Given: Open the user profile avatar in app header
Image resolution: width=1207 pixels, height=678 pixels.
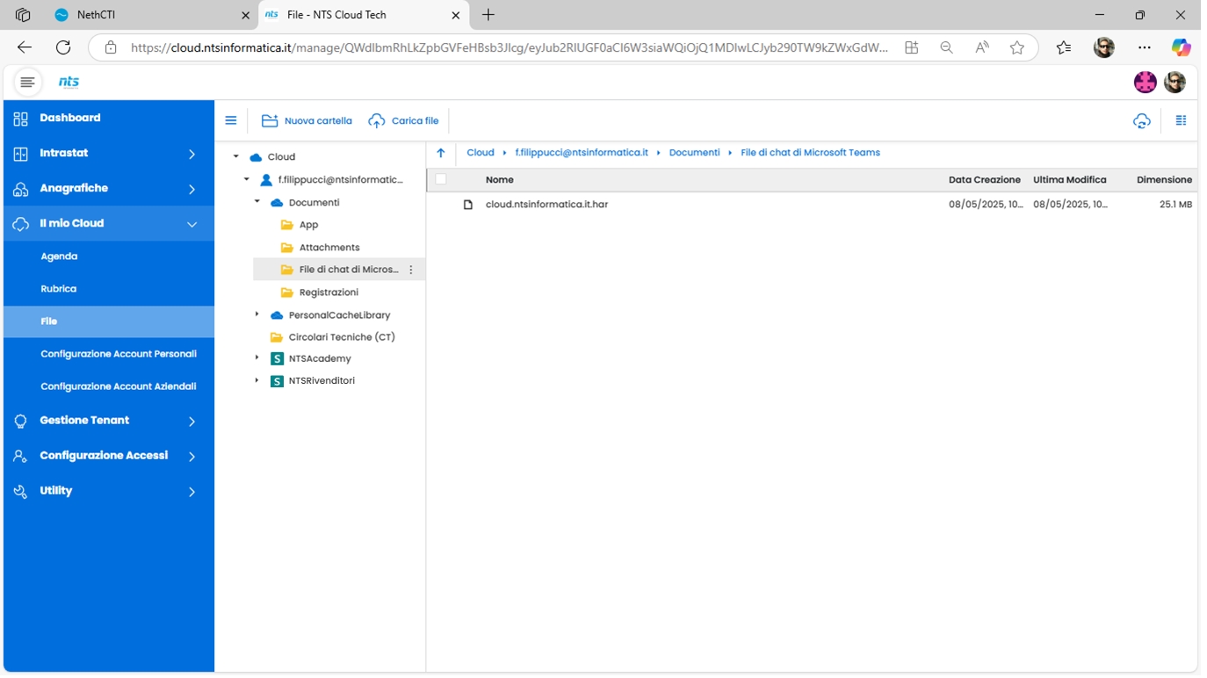Looking at the screenshot, I should [1175, 83].
